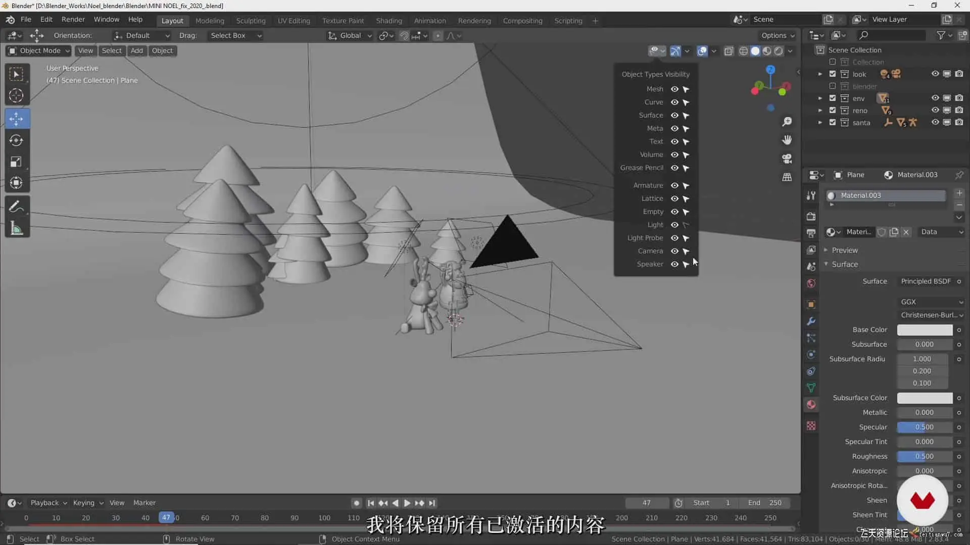Select the Measure ruler tool
970x545 pixels.
[16, 229]
